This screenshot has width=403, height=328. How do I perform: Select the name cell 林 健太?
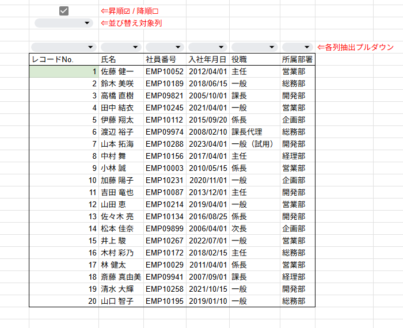click(x=121, y=265)
